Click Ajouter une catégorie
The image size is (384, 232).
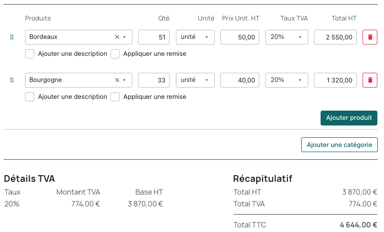click(339, 145)
